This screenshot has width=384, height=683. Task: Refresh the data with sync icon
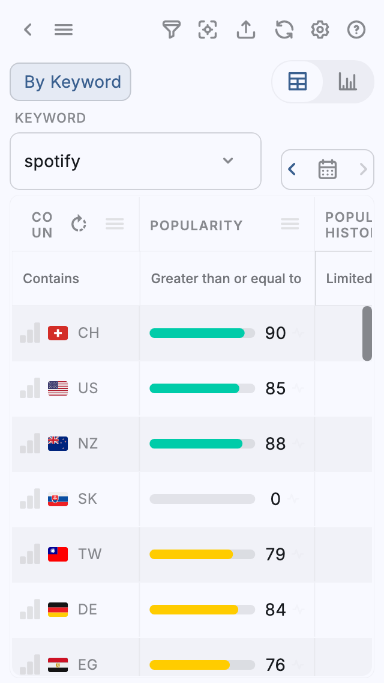click(284, 29)
